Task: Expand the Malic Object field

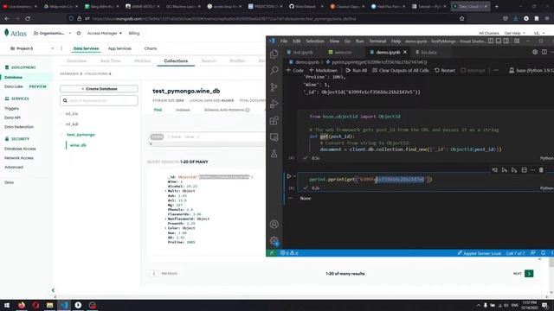Action: (165, 191)
